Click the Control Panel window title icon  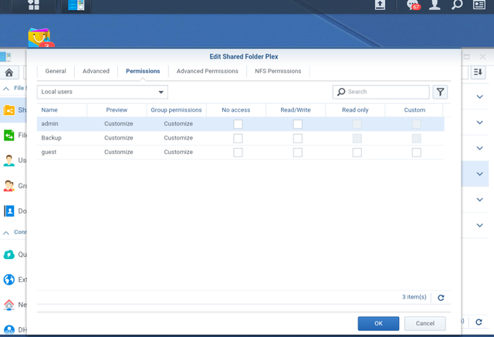point(5,57)
